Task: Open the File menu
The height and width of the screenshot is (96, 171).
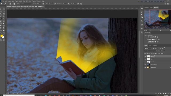Action: [x=3, y=1]
